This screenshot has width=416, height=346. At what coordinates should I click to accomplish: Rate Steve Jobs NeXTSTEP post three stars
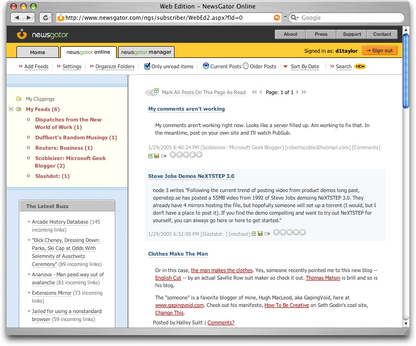click(x=289, y=232)
